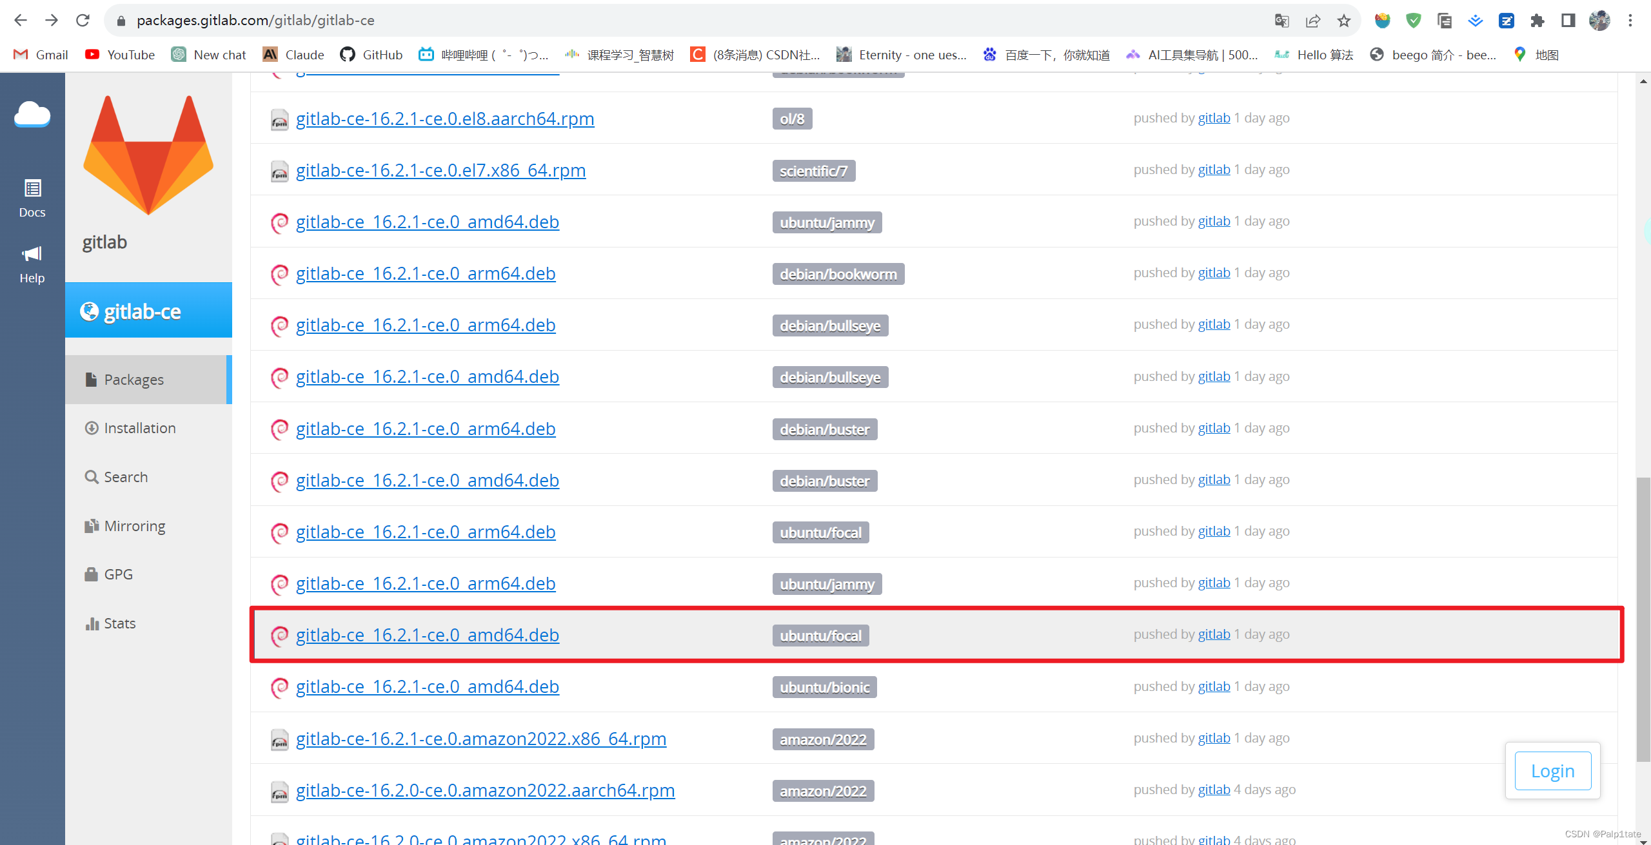The height and width of the screenshot is (845, 1651).
Task: Click the scrollbar up arrow
Action: tap(1643, 81)
